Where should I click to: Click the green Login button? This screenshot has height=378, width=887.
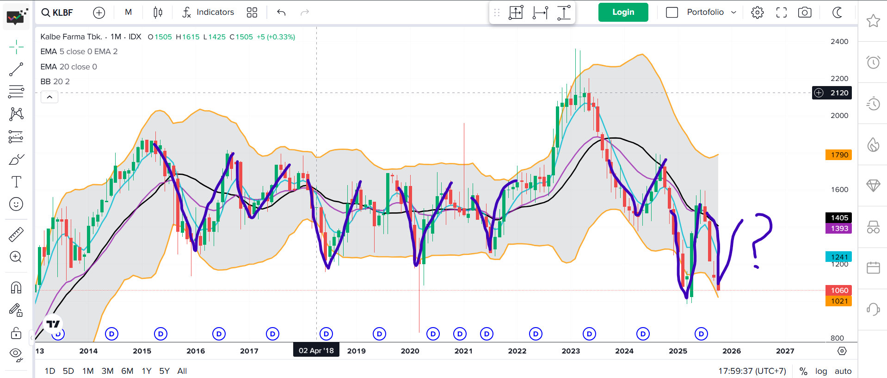point(623,12)
